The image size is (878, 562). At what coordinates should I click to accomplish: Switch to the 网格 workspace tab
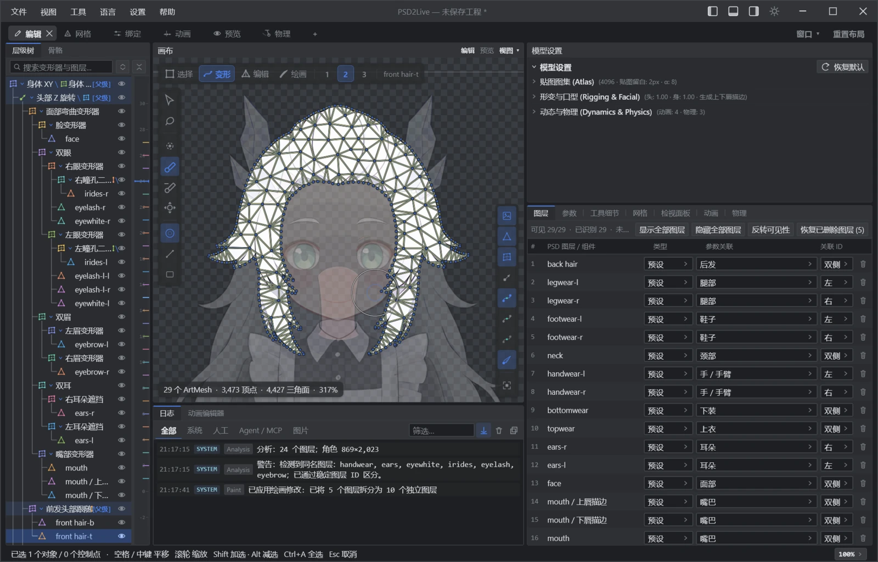click(x=78, y=34)
